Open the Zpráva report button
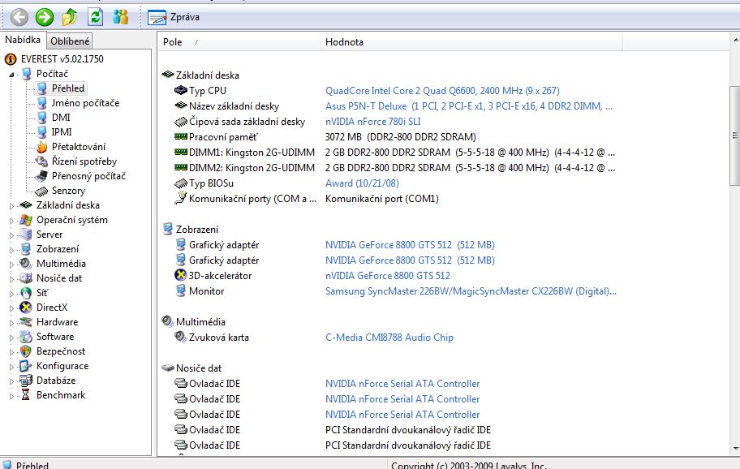Viewport: 740px width, 469px height. point(174,16)
